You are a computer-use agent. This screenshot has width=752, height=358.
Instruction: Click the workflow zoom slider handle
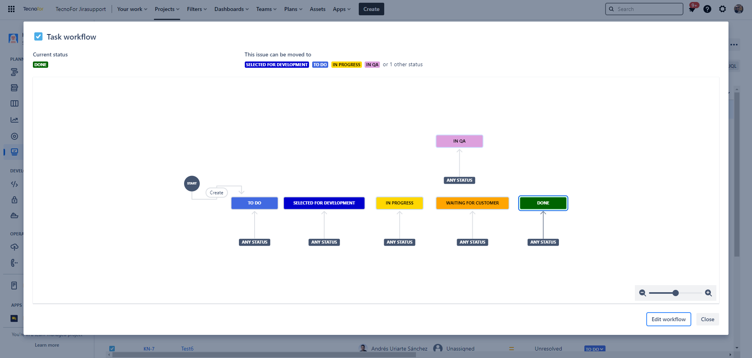[x=676, y=293]
